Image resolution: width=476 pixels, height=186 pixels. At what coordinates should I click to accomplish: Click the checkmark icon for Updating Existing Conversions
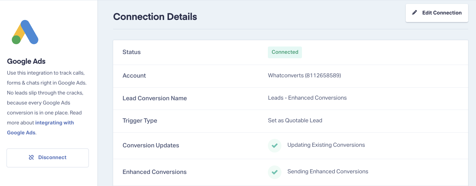274,146
